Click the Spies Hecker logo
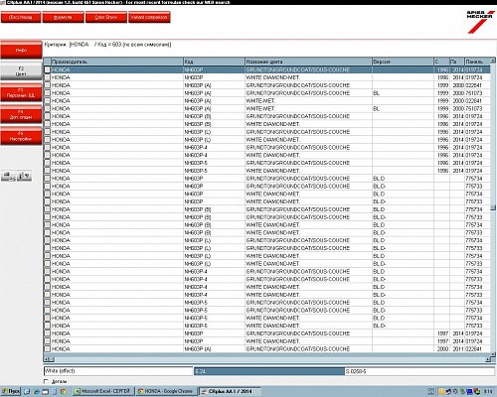 pyautogui.click(x=480, y=22)
